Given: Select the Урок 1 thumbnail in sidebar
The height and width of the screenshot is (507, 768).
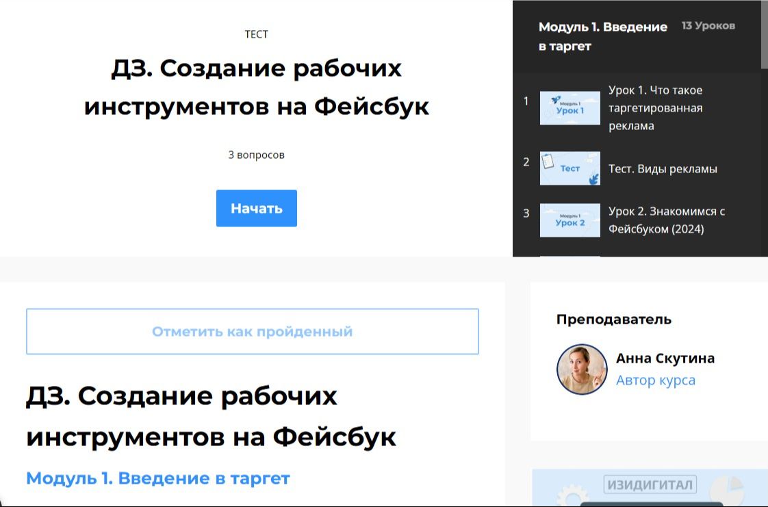Looking at the screenshot, I should click(x=569, y=107).
